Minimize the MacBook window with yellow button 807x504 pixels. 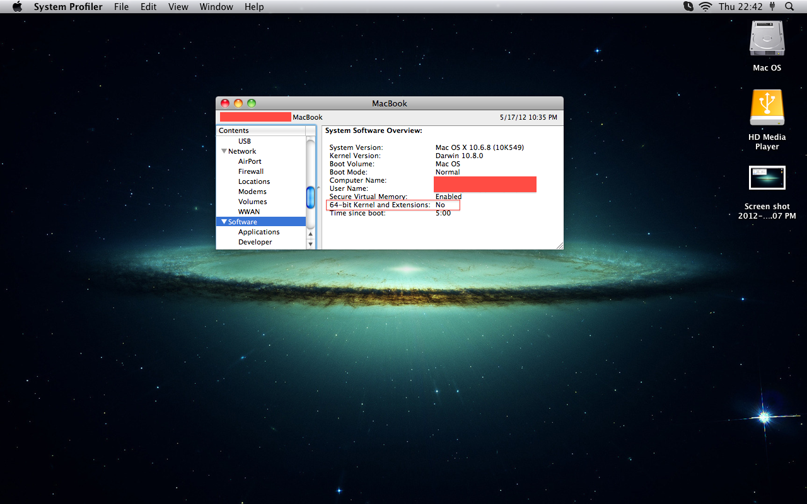pyautogui.click(x=238, y=103)
